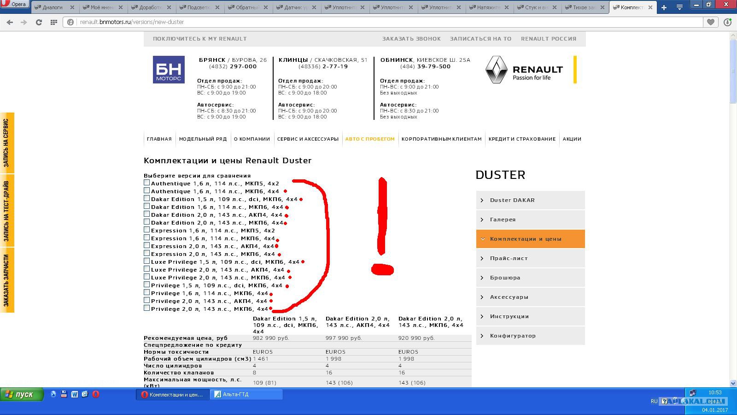Go back to the previous page
737x415 pixels.
coord(10,22)
